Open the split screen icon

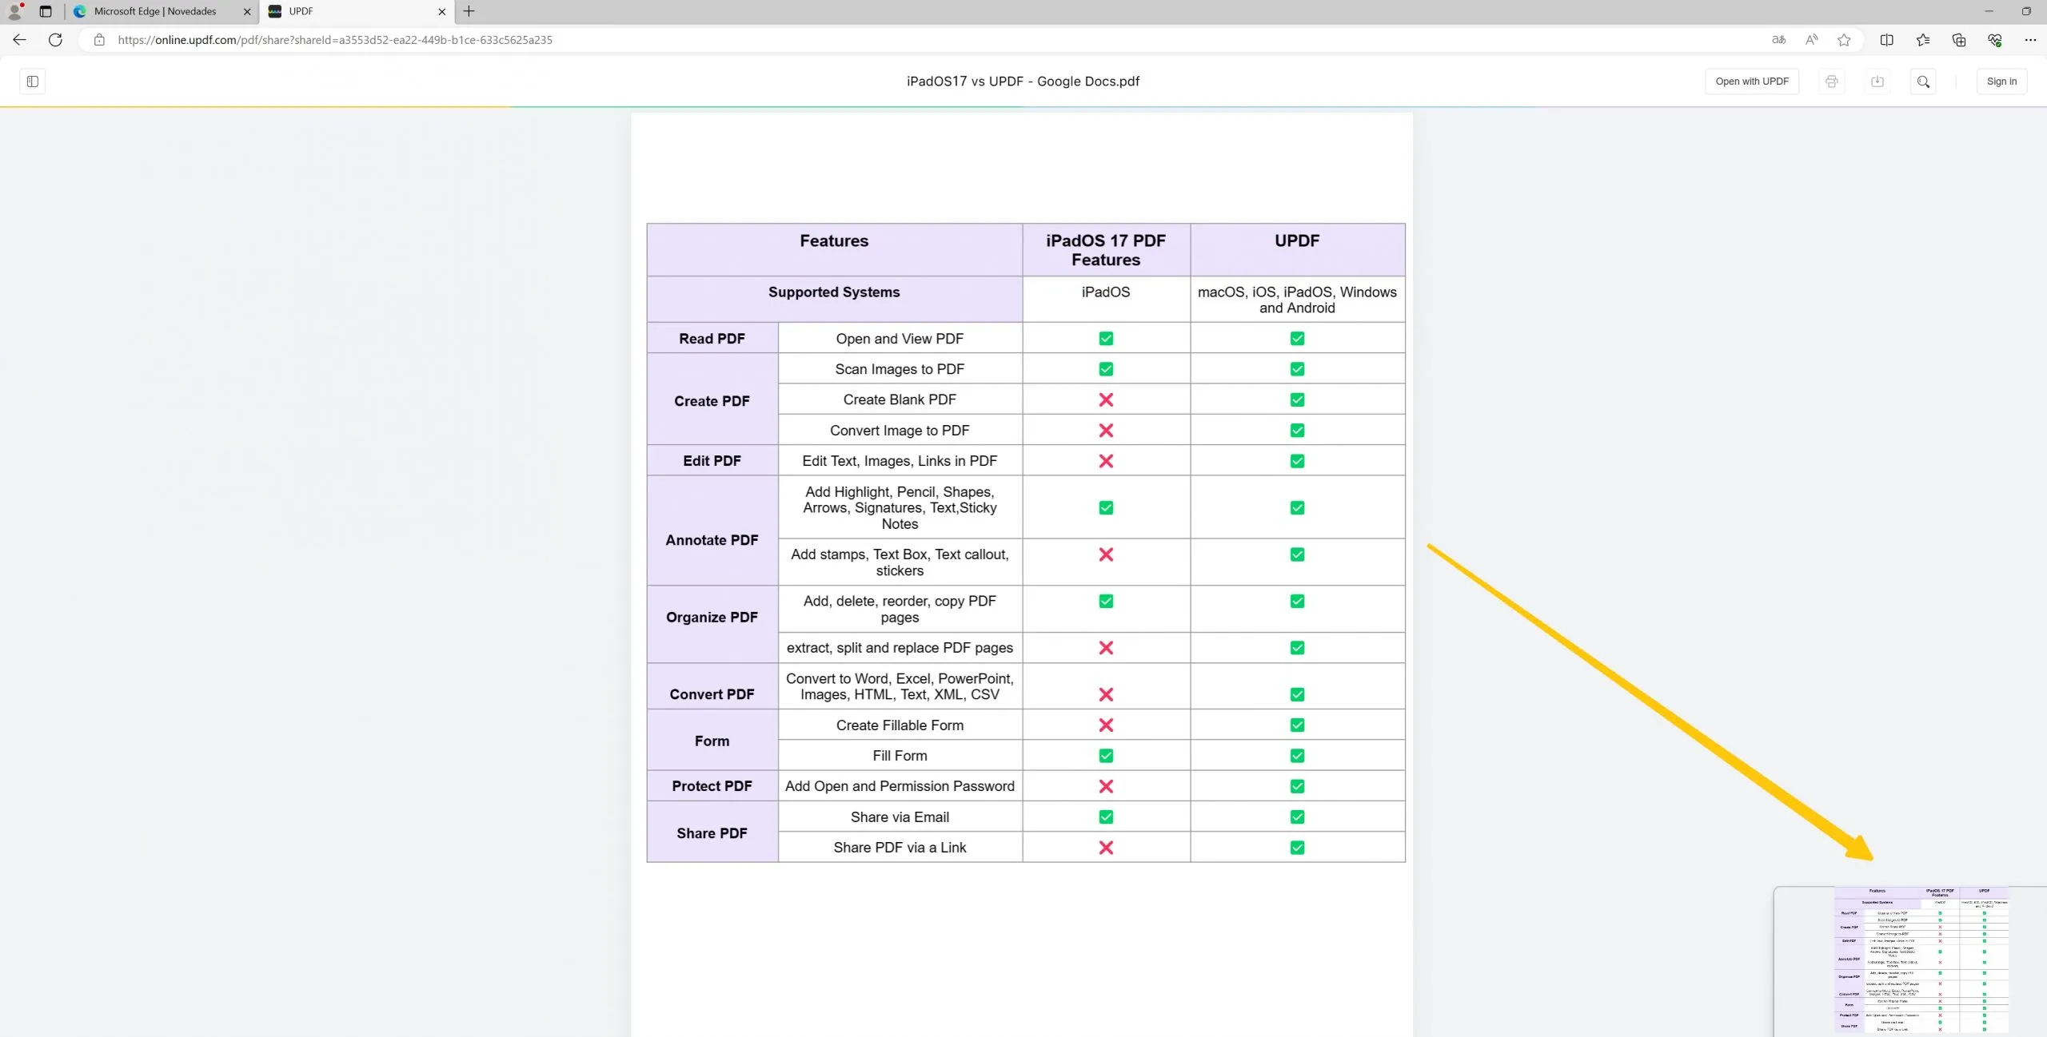(x=1886, y=39)
